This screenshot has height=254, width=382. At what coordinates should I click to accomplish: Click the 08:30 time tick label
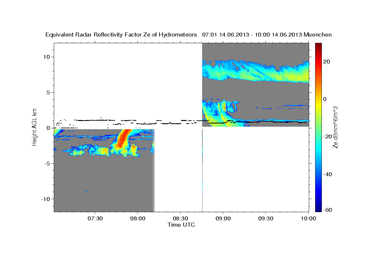click(x=180, y=218)
